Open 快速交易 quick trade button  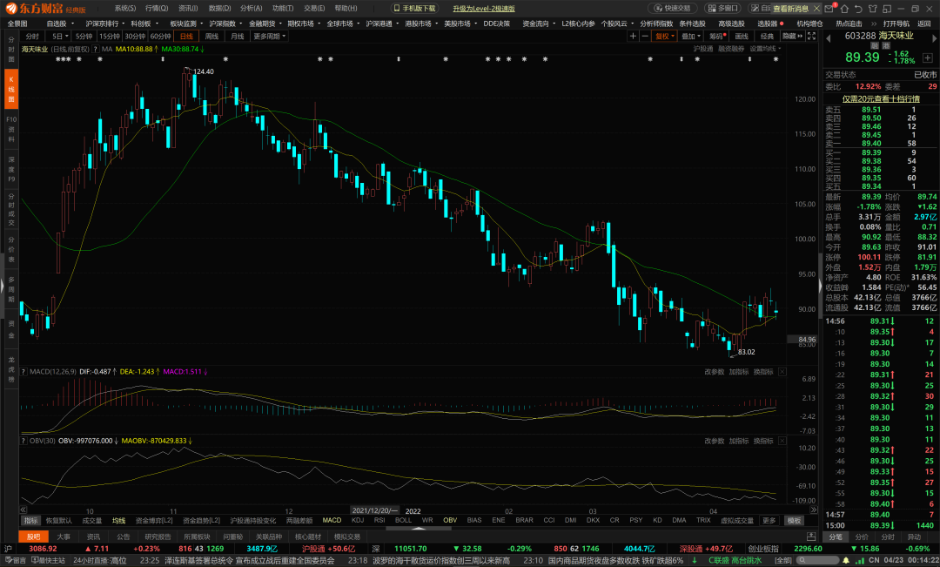[x=672, y=9]
